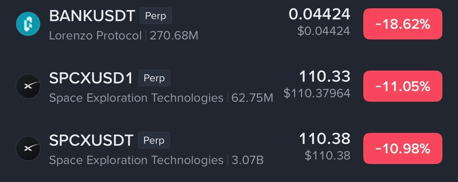Click the $0.04424 USD price
The width and height of the screenshot is (458, 182).
pyautogui.click(x=324, y=31)
